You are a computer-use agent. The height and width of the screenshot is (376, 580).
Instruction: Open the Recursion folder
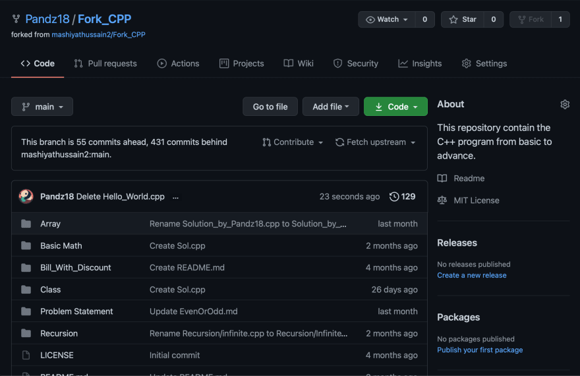coord(59,333)
